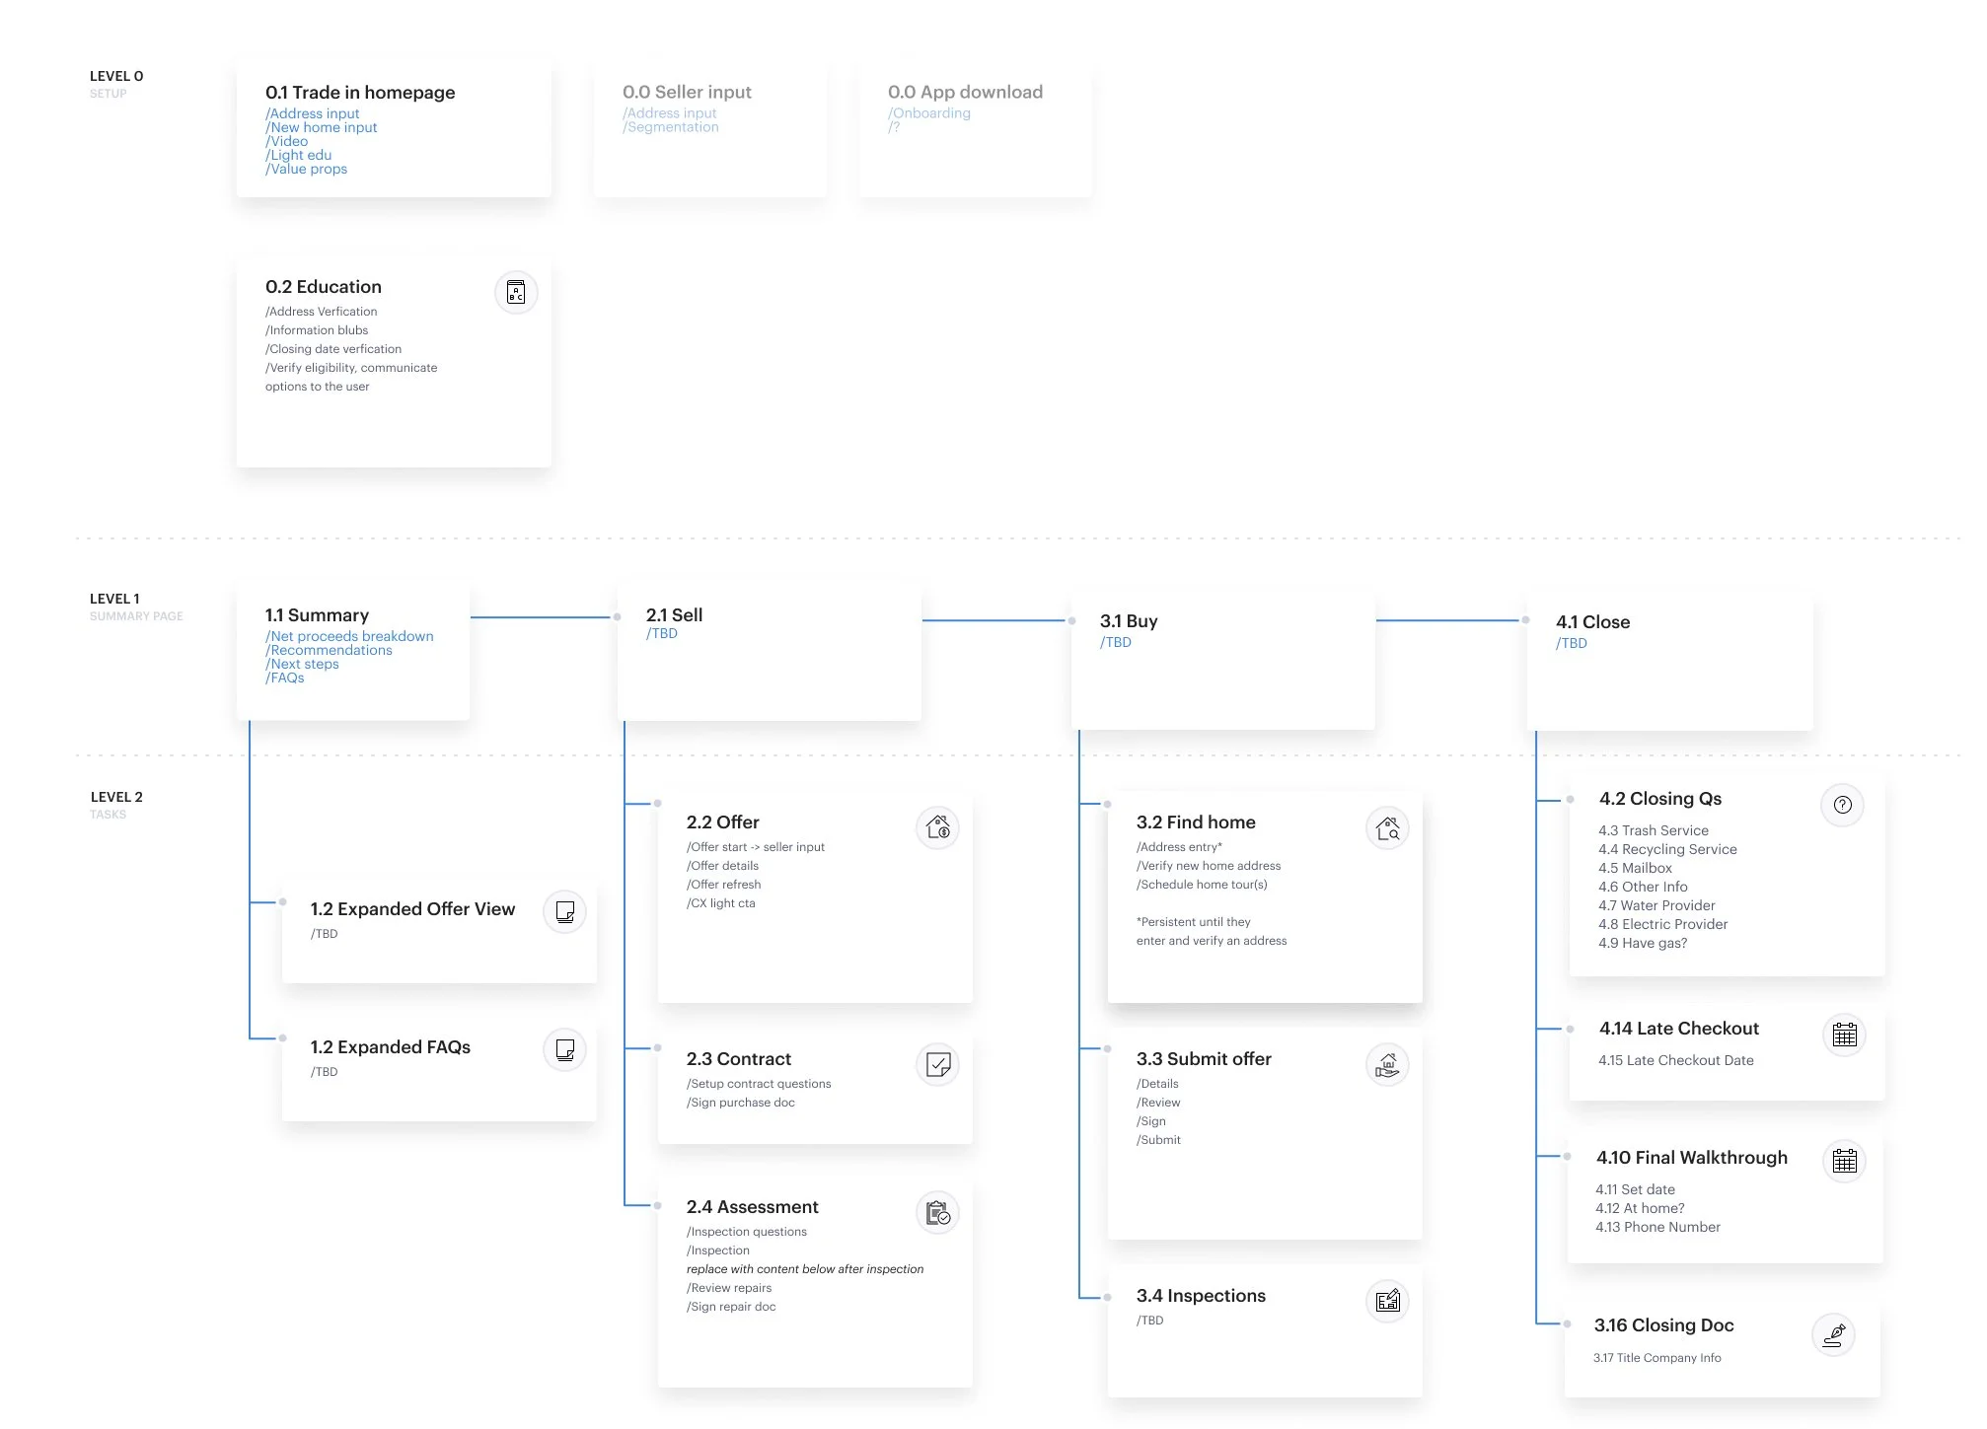The width and height of the screenshot is (1987, 1429).
Task: Click the question mark icon on 4.2 Closing Qs
Action: pos(1842,805)
